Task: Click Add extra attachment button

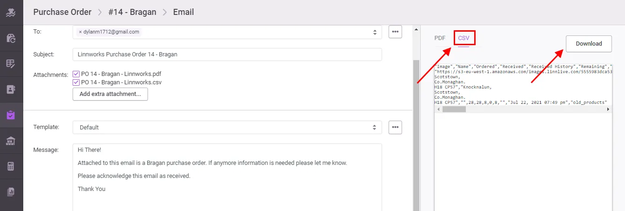Action: pyautogui.click(x=110, y=94)
